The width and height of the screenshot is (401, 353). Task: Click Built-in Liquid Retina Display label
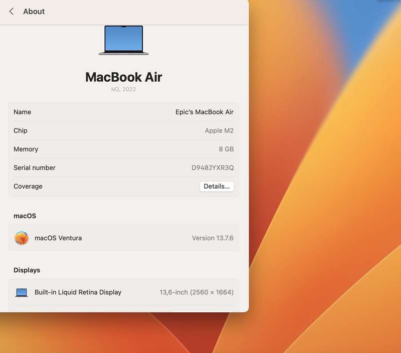pyautogui.click(x=78, y=292)
